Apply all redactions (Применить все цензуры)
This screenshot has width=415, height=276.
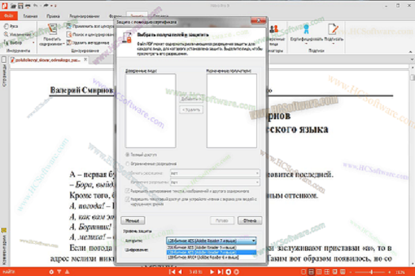(x=90, y=26)
